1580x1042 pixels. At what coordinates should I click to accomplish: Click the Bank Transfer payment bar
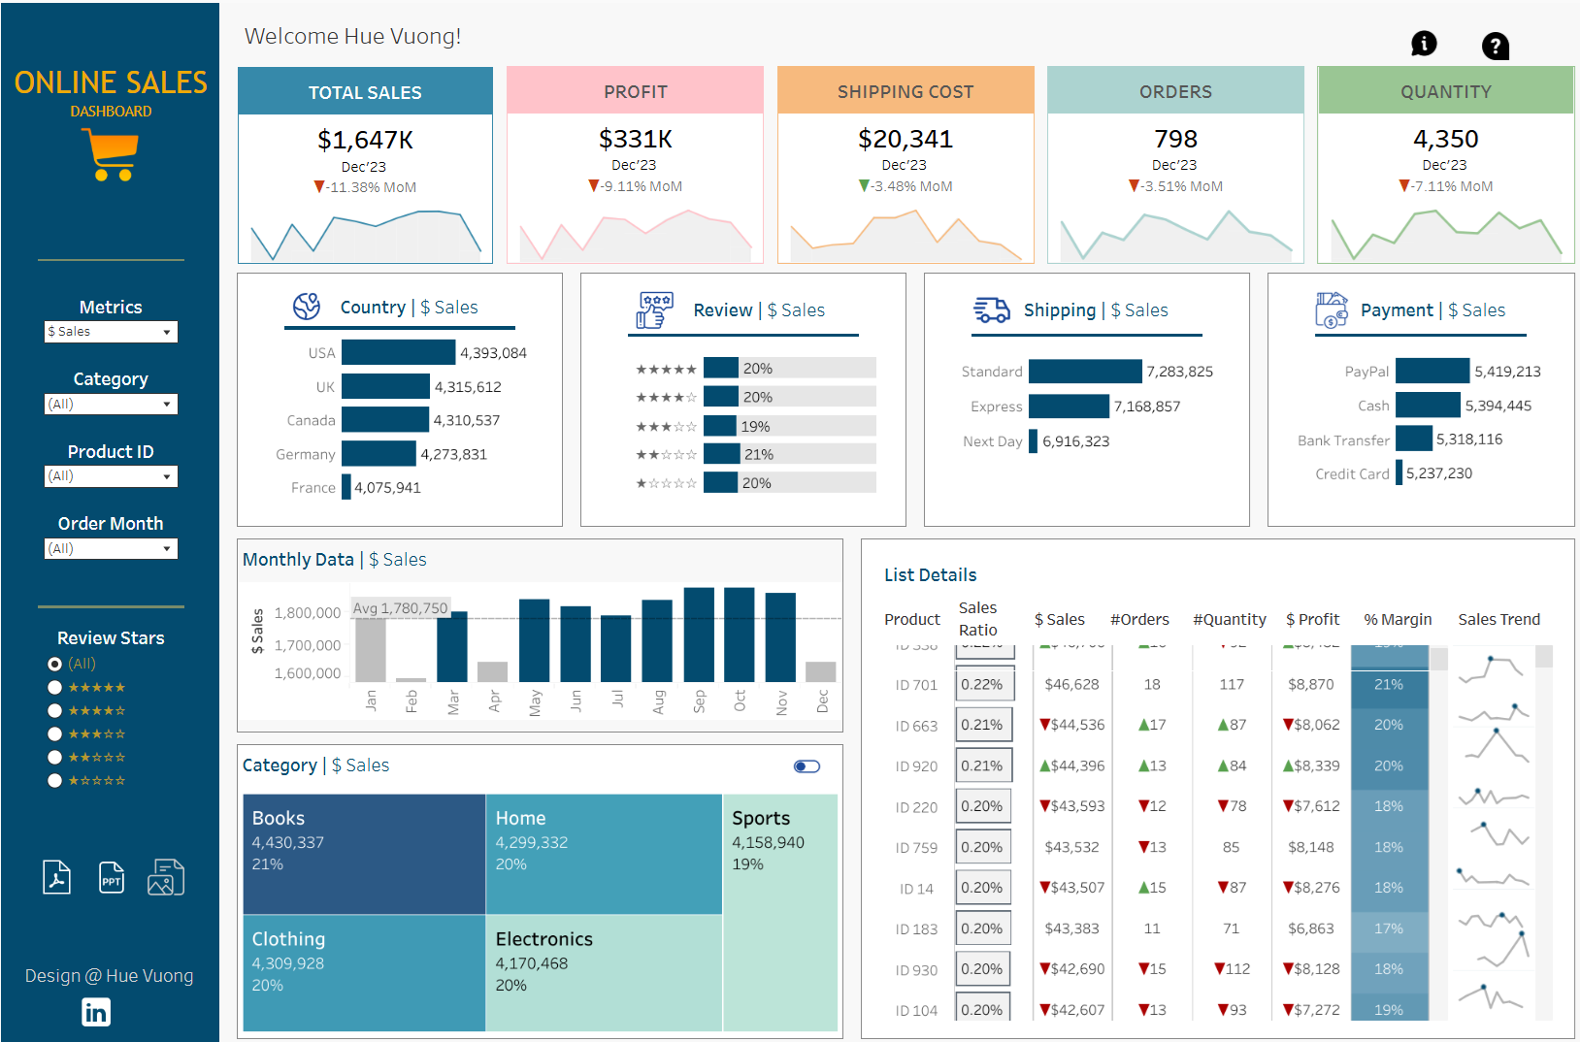[x=1414, y=439]
